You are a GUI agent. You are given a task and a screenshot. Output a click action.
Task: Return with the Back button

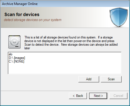point(78,96)
